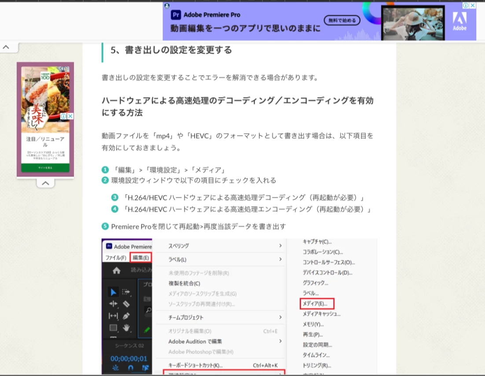The height and width of the screenshot is (376, 485).
Task: Click the magnifier search icon in project panel
Action: 149,310
